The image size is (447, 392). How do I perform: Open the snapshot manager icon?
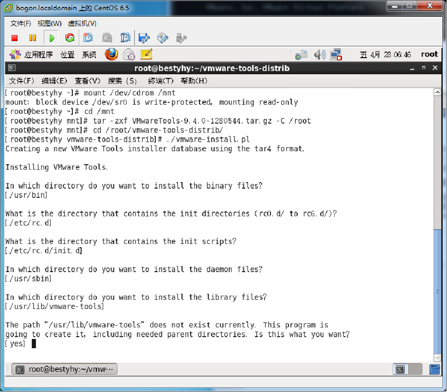pos(125,38)
